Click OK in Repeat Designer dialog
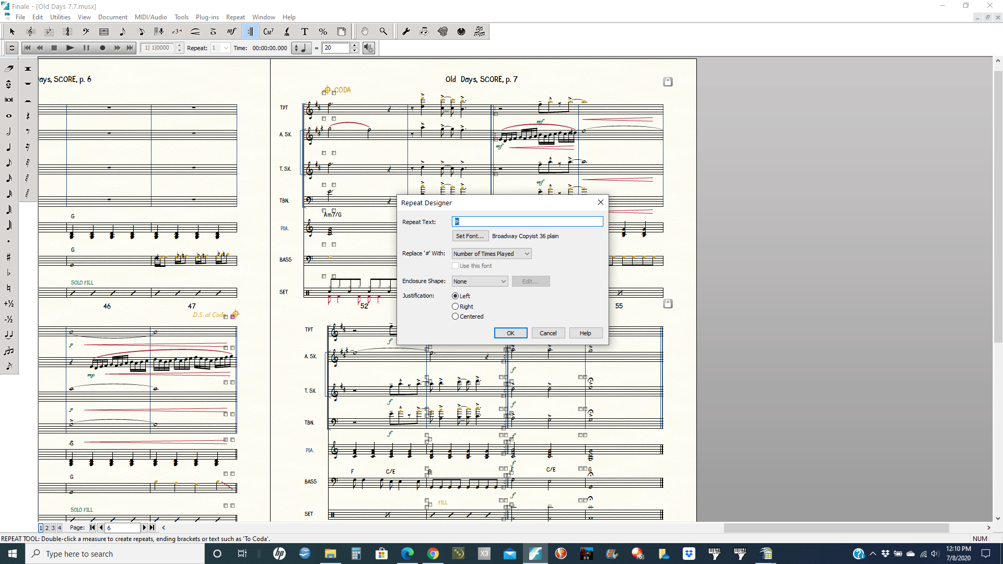The image size is (1003, 564). pyautogui.click(x=510, y=333)
